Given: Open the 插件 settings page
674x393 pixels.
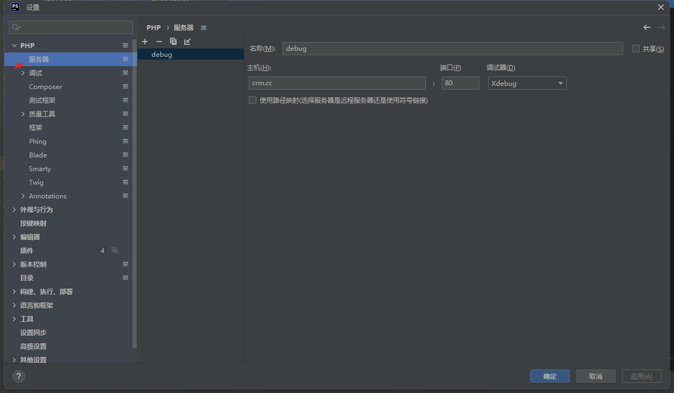Looking at the screenshot, I should 27,250.
